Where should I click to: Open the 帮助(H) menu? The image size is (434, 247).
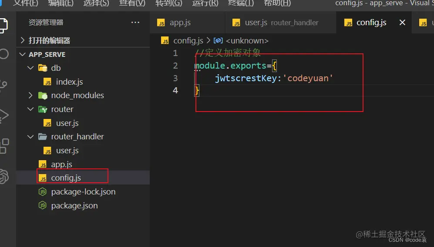(x=277, y=3)
